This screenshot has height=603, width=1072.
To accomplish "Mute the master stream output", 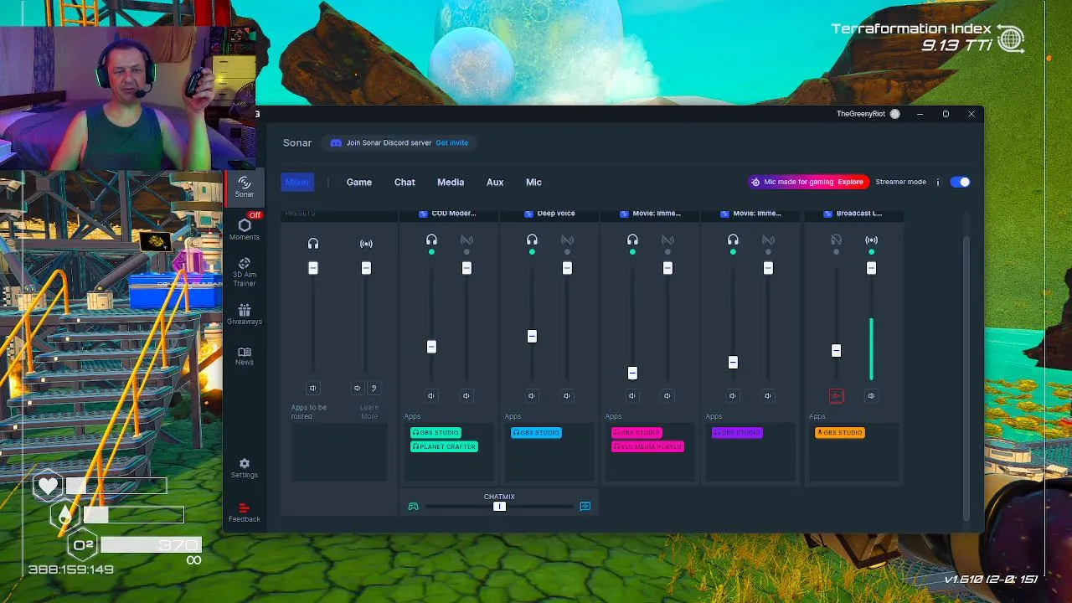I will pyautogui.click(x=358, y=388).
